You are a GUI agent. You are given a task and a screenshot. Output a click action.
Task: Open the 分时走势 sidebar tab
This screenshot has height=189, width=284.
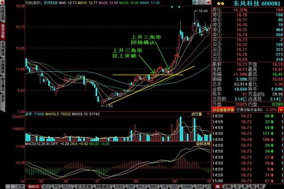3,14
